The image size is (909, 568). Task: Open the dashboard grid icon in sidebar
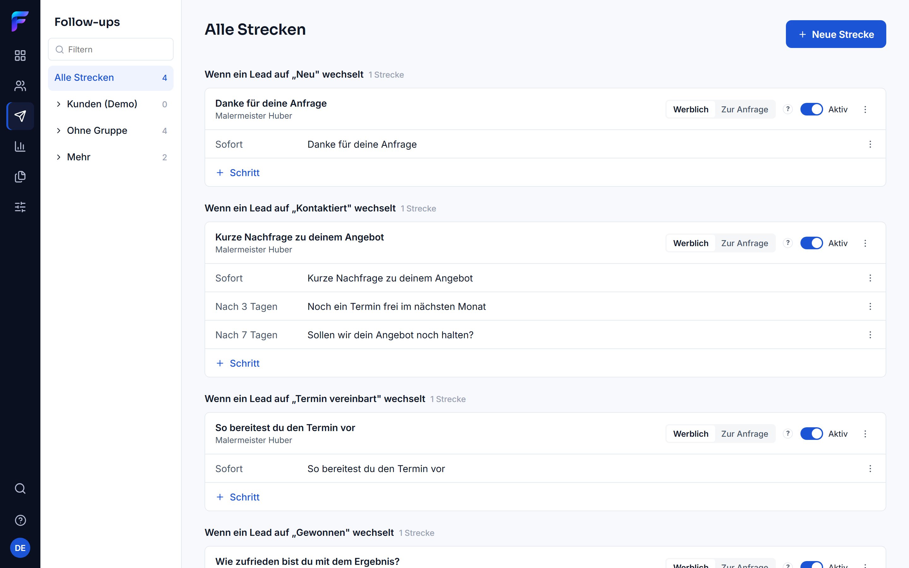(x=20, y=56)
